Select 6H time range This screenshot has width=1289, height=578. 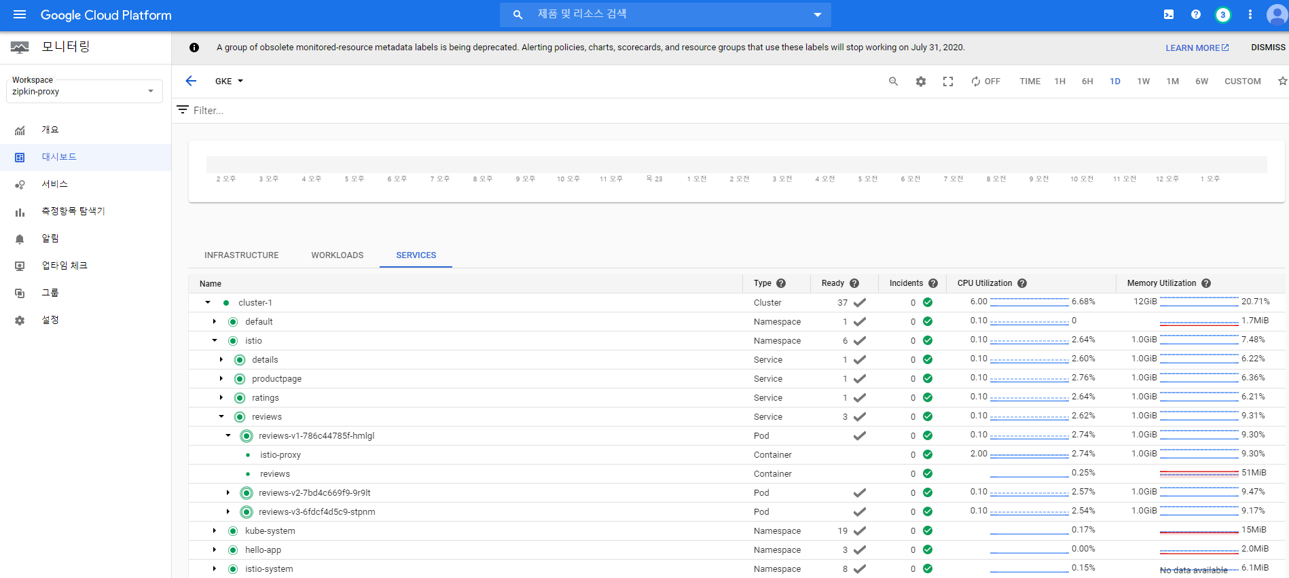click(1087, 82)
